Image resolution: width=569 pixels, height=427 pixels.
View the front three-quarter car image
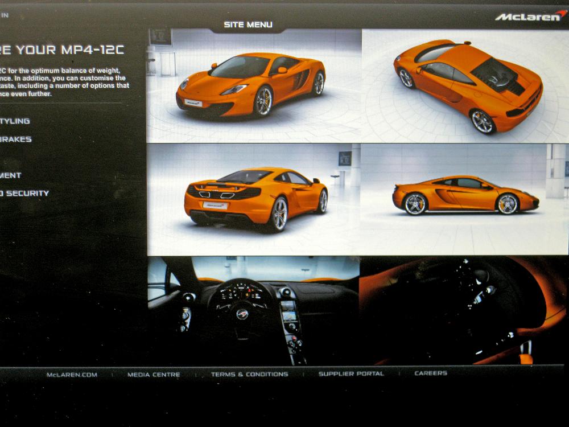point(254,86)
